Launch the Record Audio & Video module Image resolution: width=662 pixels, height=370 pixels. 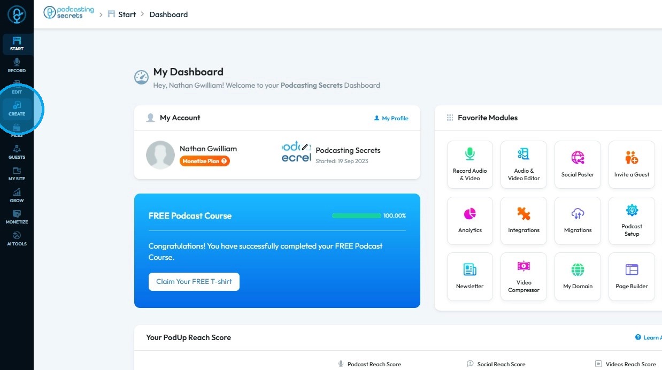pyautogui.click(x=470, y=165)
